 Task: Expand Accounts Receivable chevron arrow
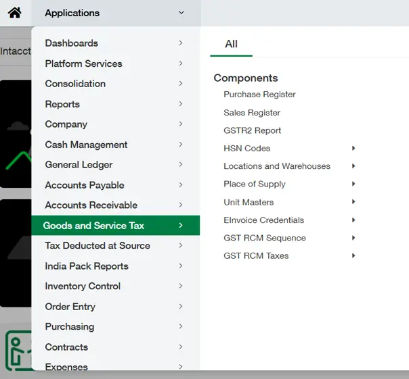pyautogui.click(x=181, y=205)
